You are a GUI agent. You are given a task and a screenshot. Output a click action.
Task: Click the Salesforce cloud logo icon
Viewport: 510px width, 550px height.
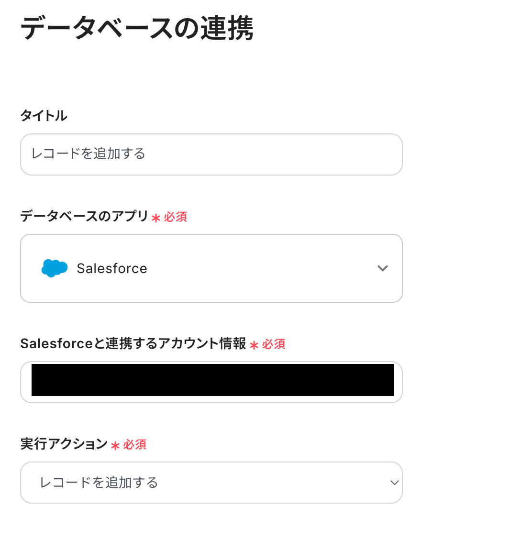[x=54, y=268]
